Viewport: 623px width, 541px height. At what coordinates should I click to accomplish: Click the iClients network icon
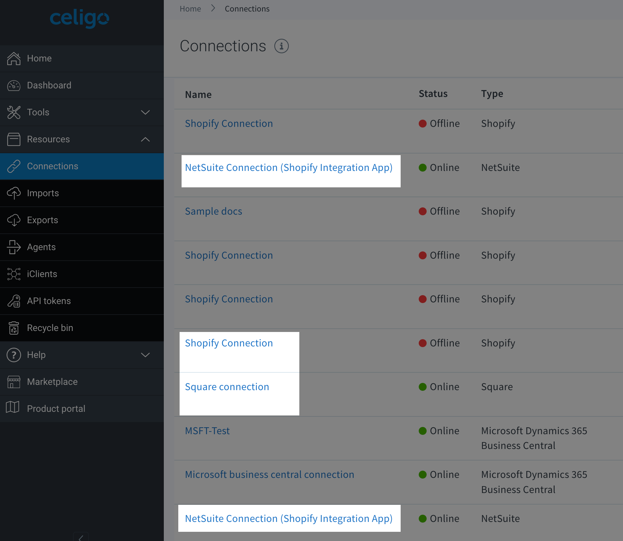(x=14, y=274)
